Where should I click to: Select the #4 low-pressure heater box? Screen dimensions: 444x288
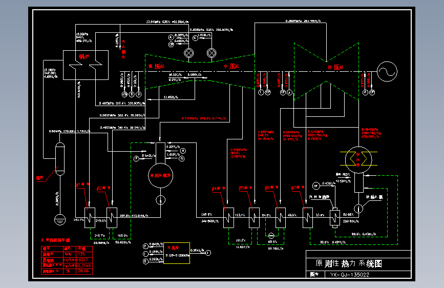(228, 218)
